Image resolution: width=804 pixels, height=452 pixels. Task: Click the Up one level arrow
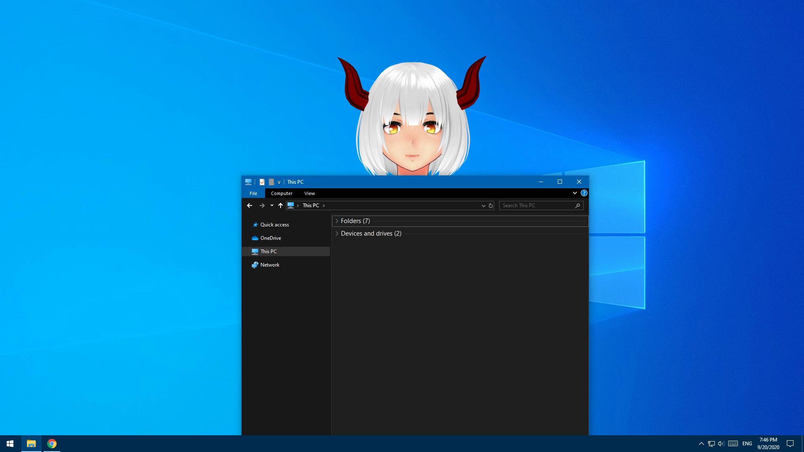281,205
